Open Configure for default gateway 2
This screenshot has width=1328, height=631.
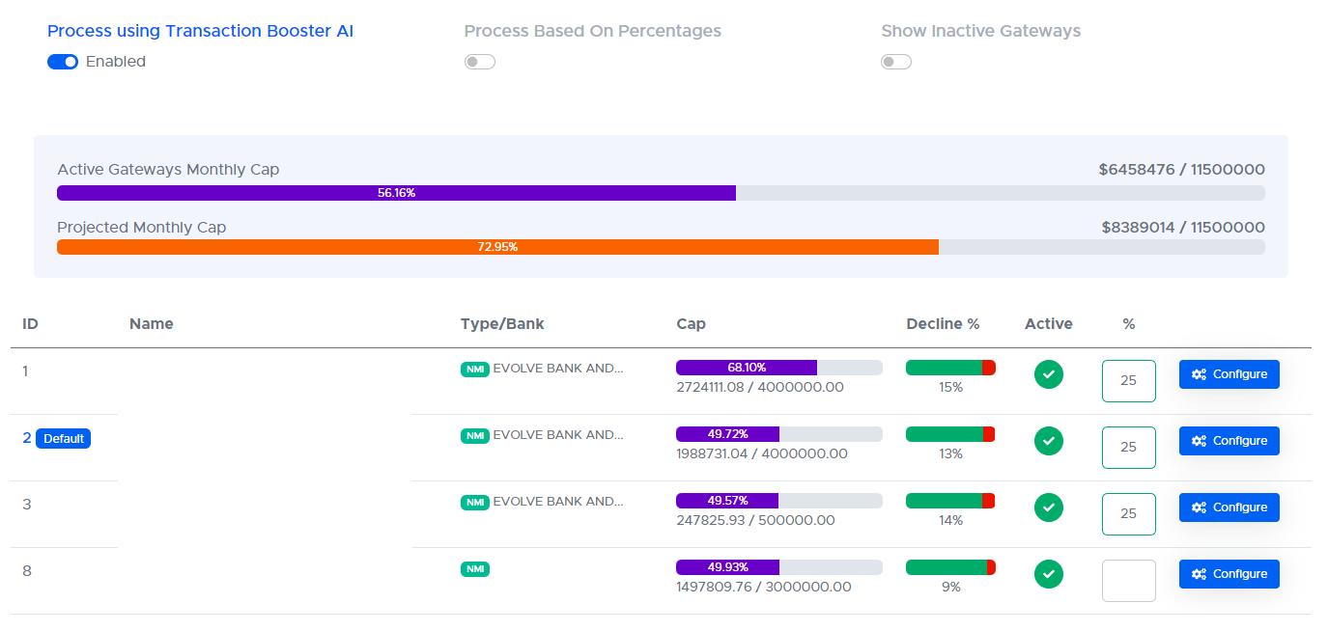[1229, 441]
